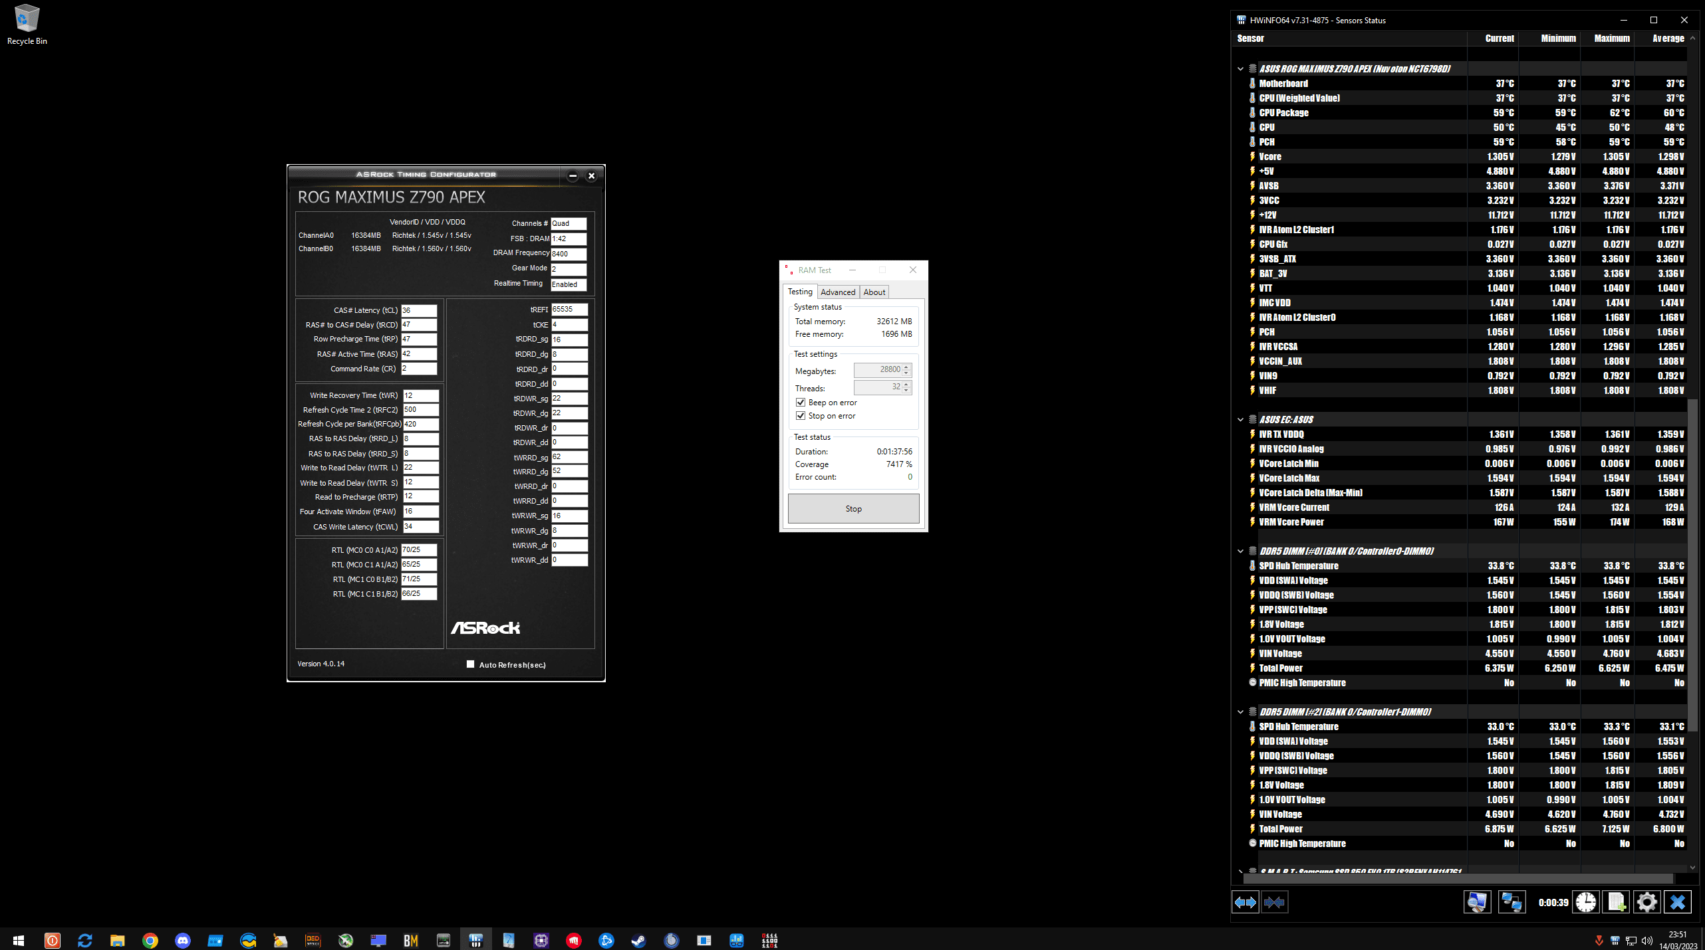Image resolution: width=1705 pixels, height=950 pixels.
Task: Click the BM taskbar icon
Action: [x=411, y=940]
